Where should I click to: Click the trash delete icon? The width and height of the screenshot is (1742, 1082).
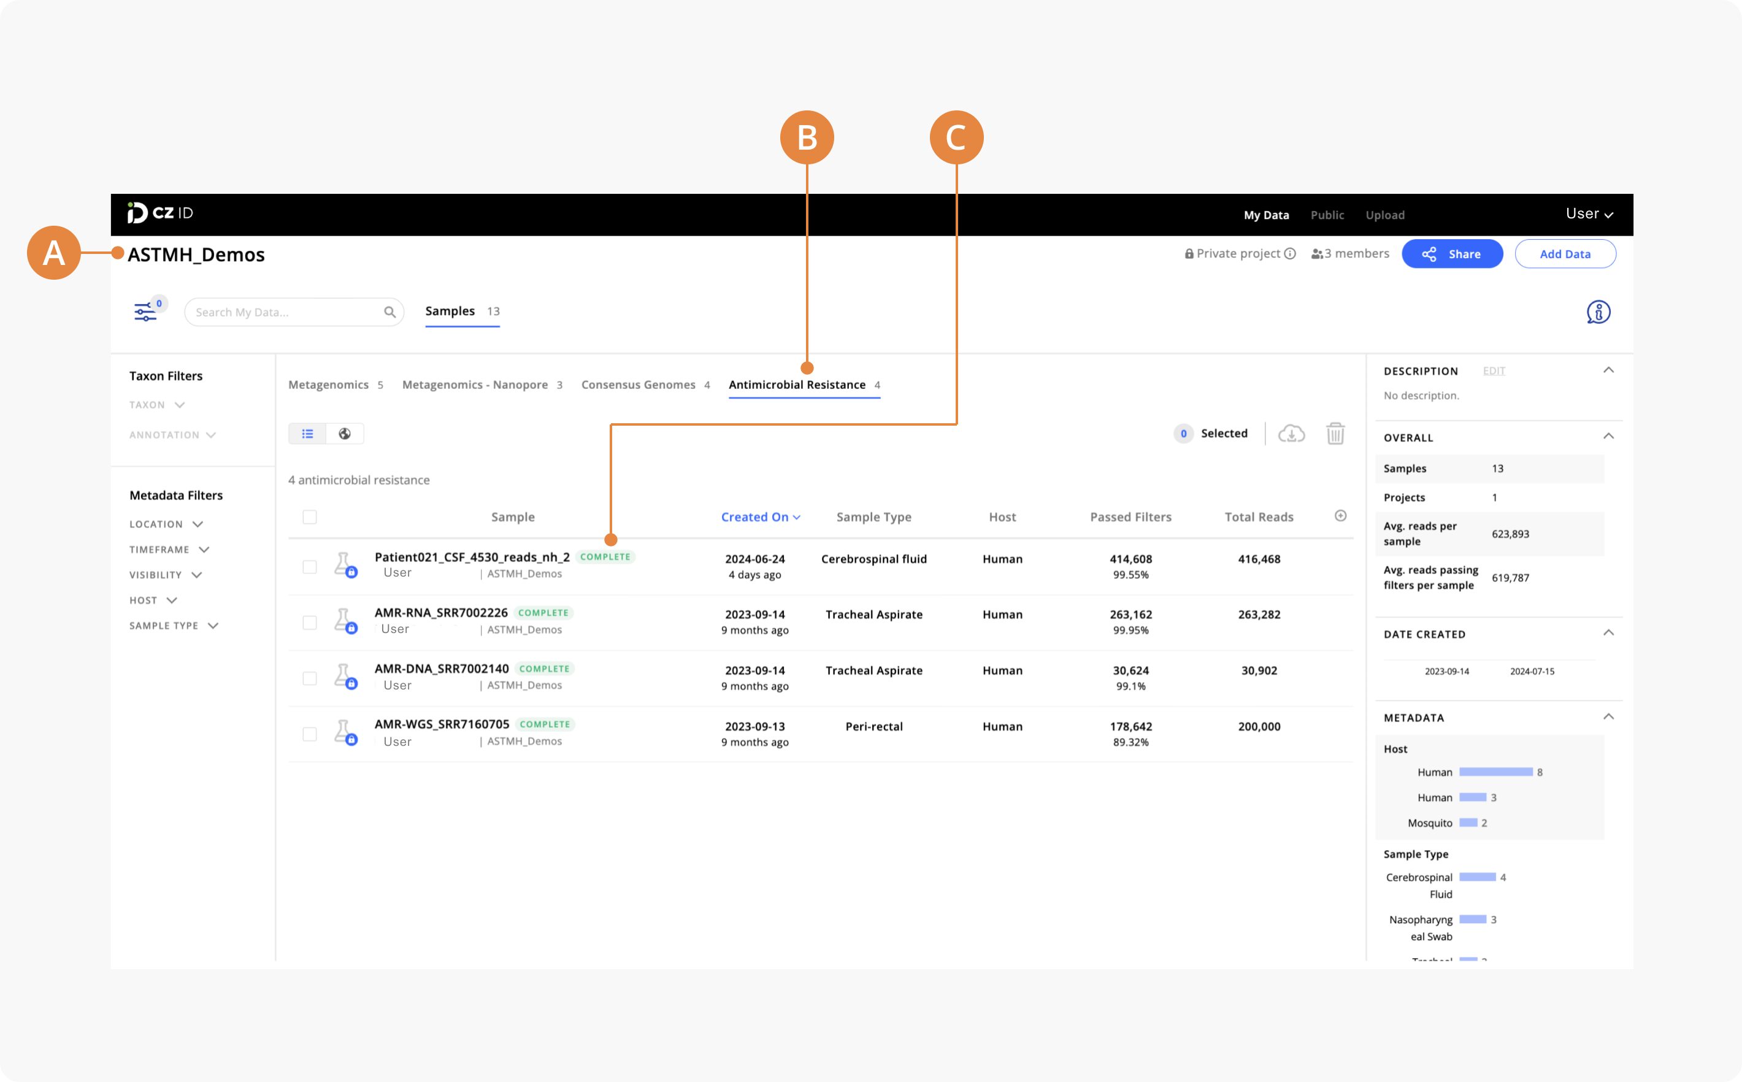[1336, 434]
